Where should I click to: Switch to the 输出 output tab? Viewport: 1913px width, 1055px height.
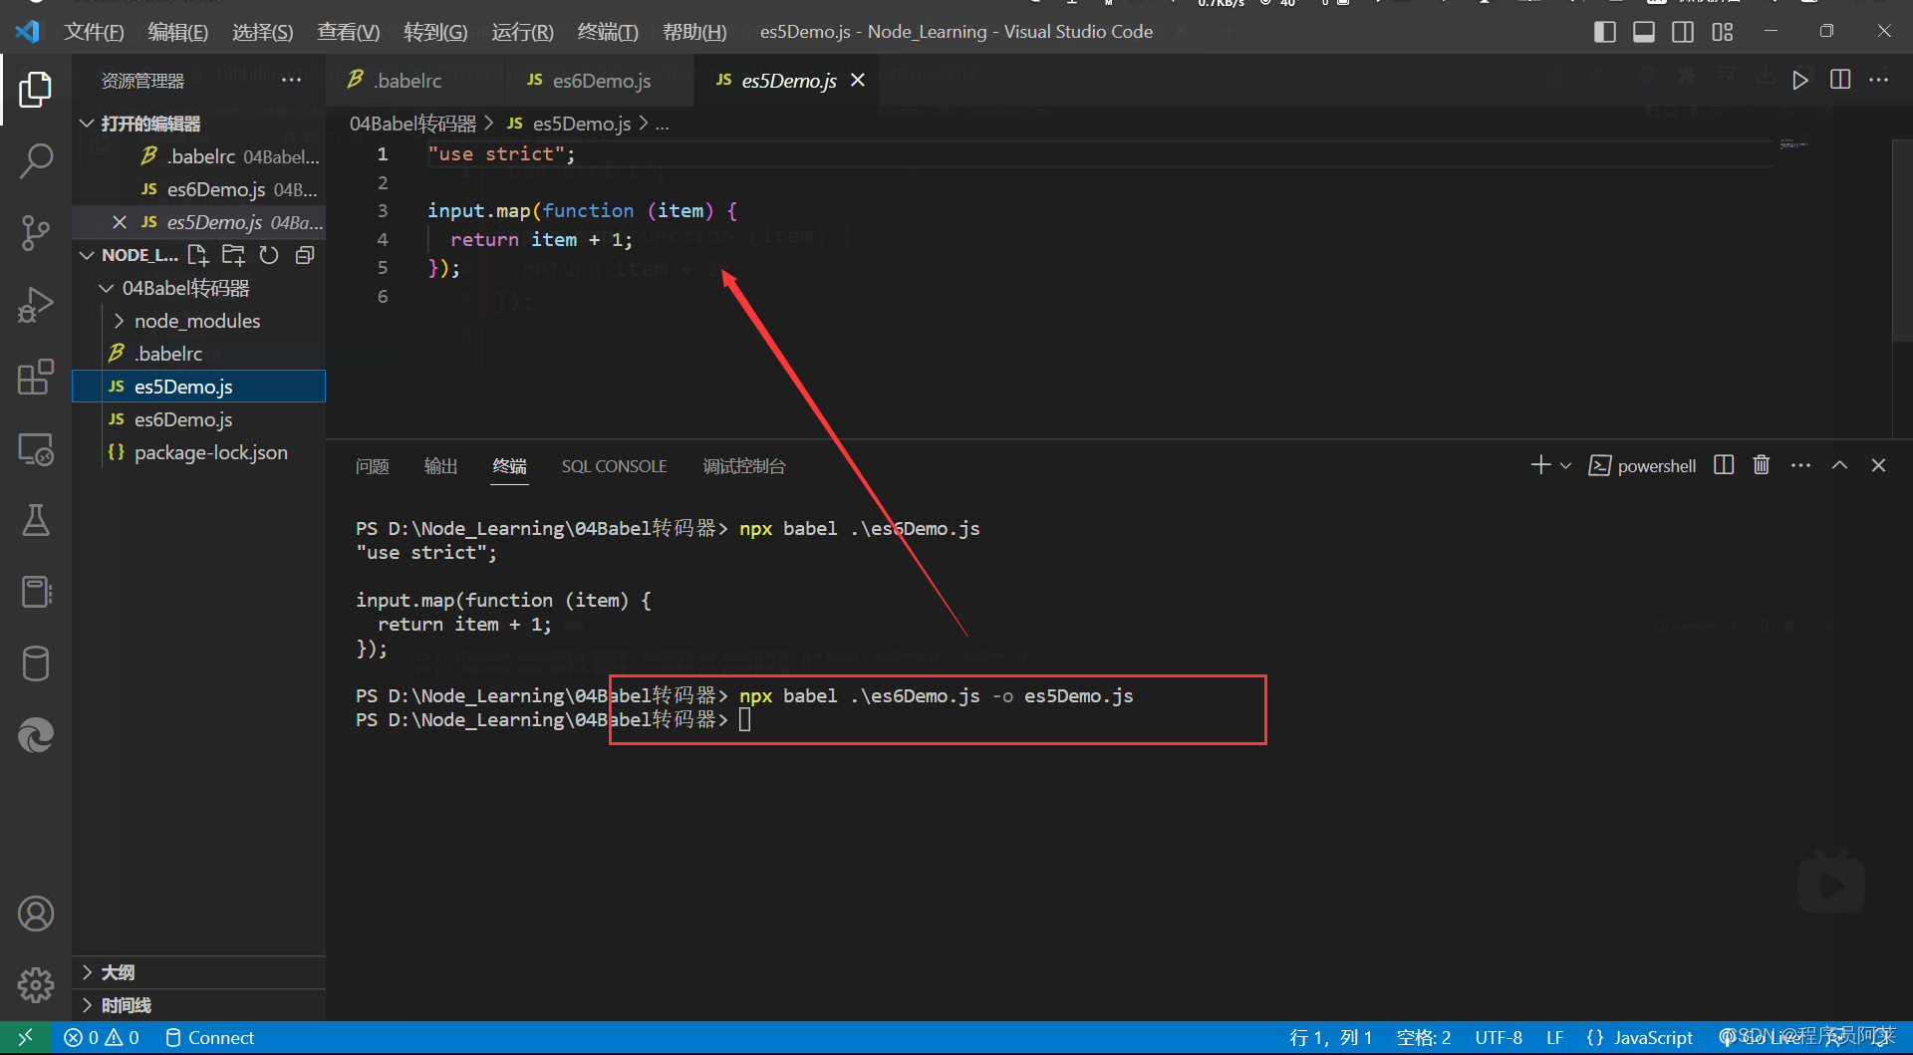440,466
